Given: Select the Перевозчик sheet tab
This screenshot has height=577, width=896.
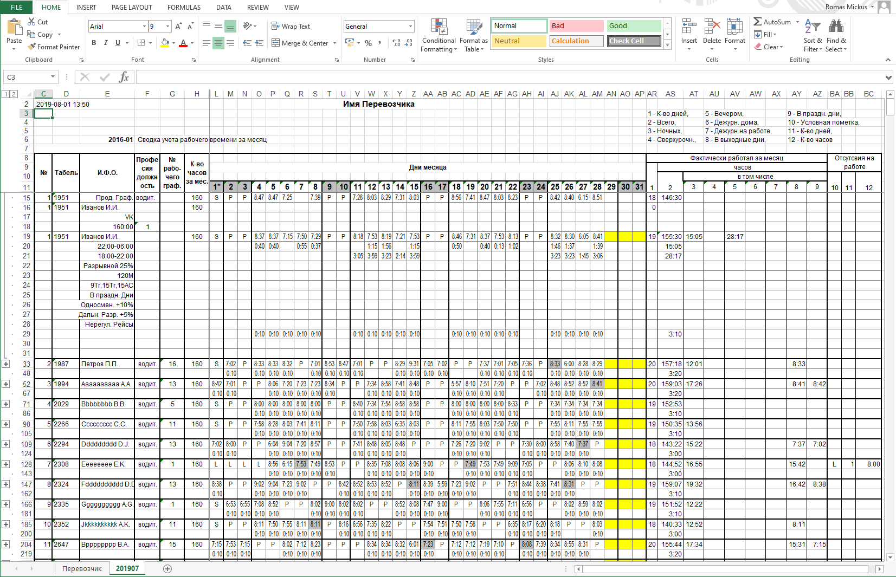Looking at the screenshot, I should [x=82, y=568].
